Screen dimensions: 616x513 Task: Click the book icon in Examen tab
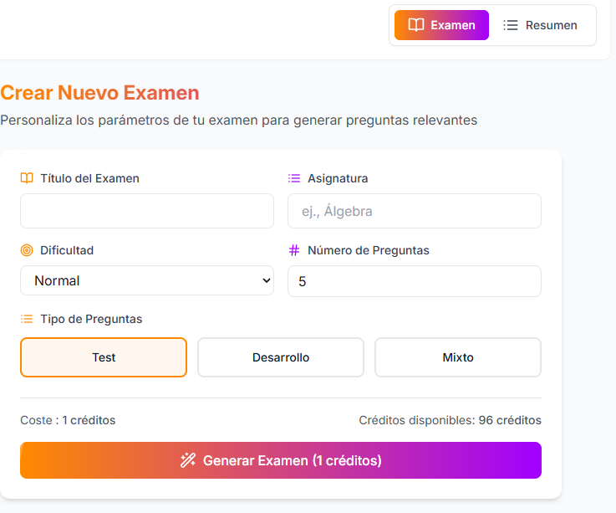pyautogui.click(x=416, y=25)
